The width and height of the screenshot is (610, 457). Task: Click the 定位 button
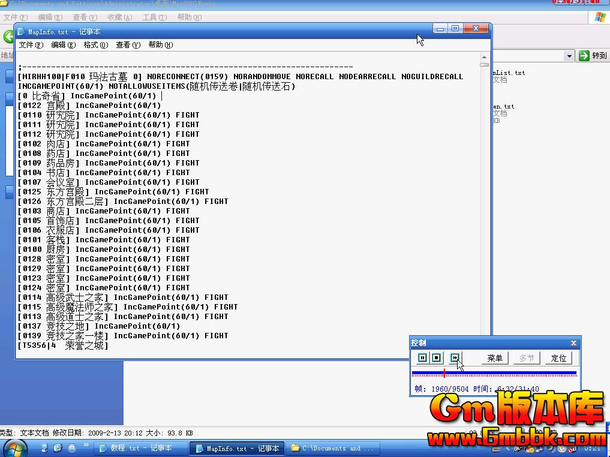pyautogui.click(x=558, y=358)
